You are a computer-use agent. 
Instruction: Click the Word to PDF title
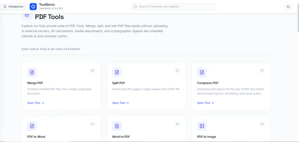(x=121, y=137)
